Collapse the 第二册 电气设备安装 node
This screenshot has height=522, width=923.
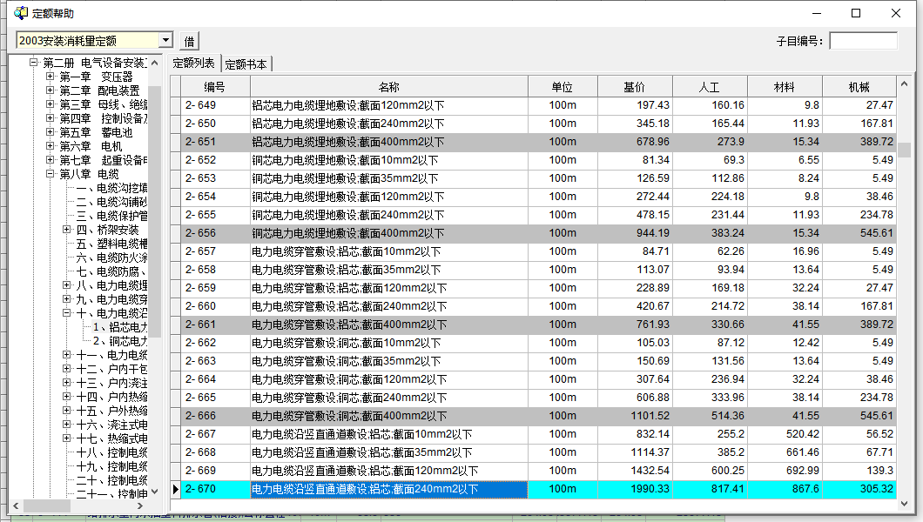[34, 63]
